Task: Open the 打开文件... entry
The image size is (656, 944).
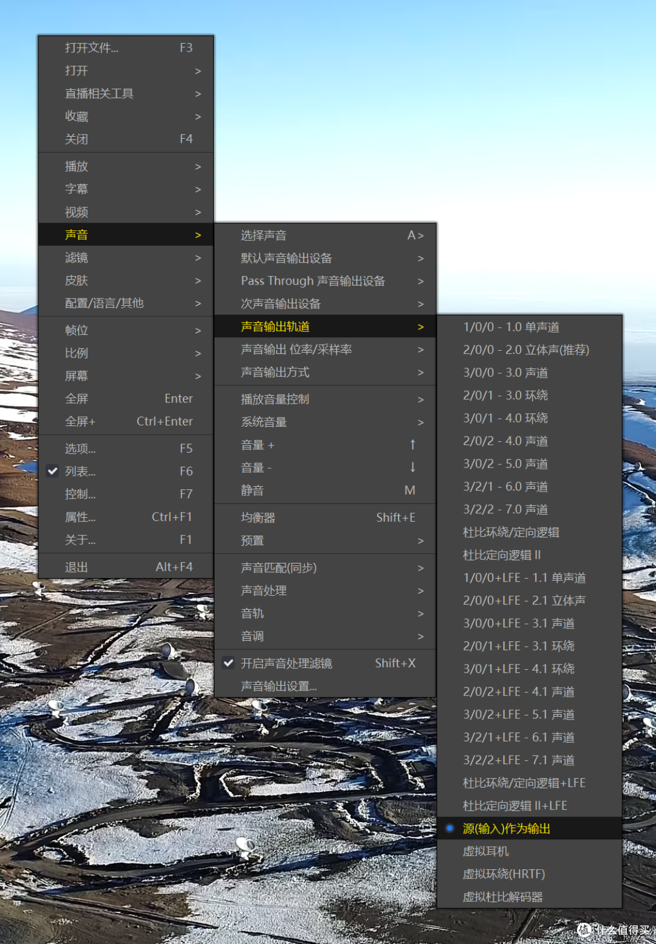Action: click(126, 48)
